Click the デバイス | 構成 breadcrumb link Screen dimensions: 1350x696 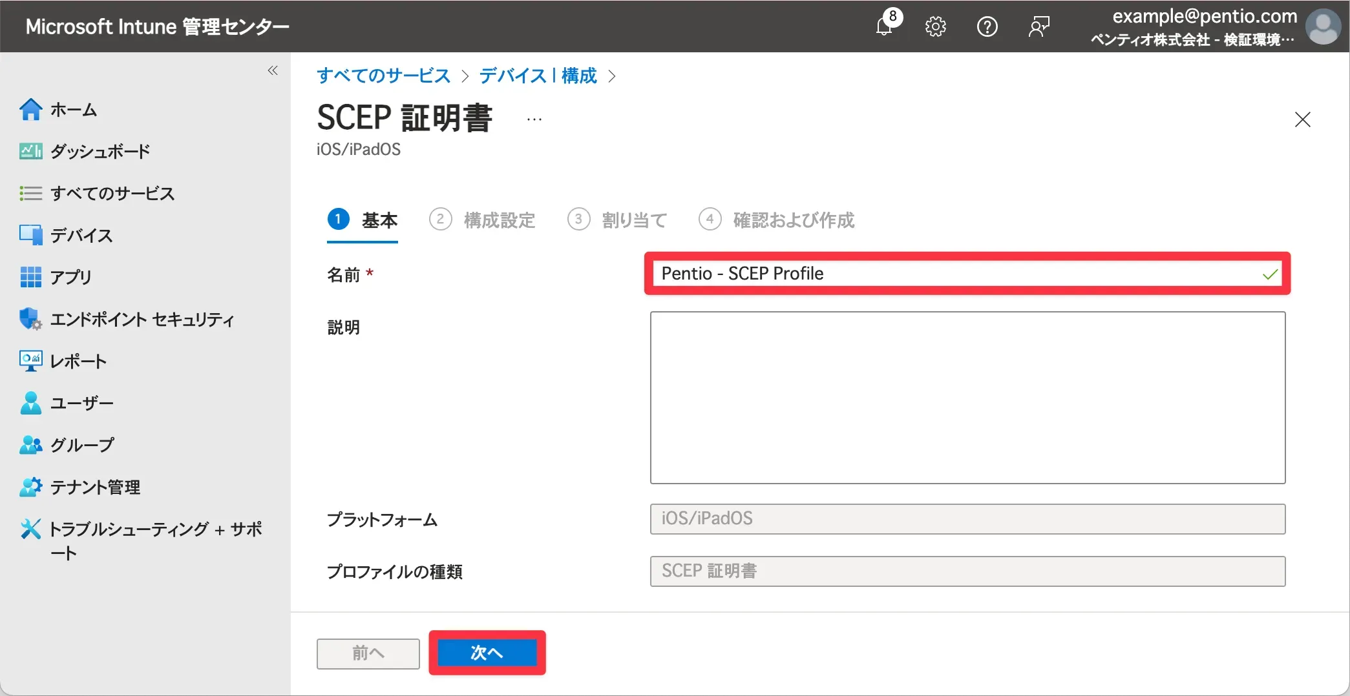click(x=538, y=76)
